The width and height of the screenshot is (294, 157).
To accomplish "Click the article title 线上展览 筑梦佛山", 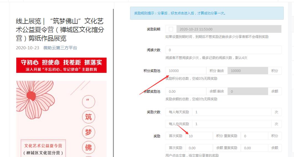I will [60, 30].
